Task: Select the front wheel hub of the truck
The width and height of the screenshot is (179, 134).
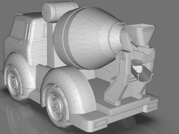Action: (14, 83)
